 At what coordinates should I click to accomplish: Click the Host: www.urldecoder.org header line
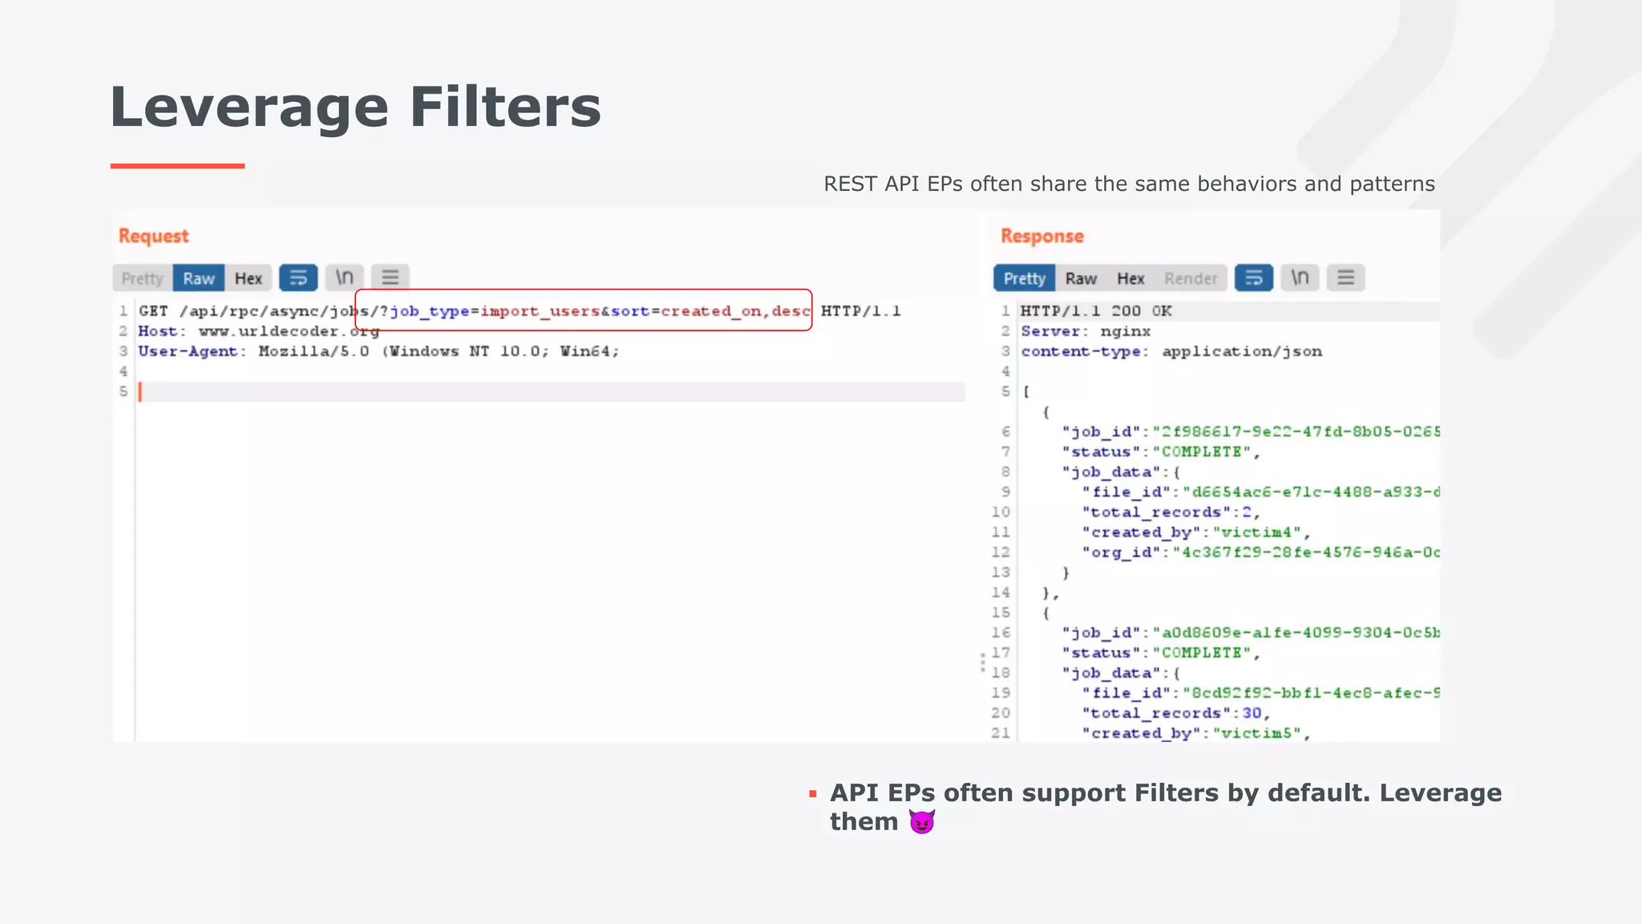tap(258, 331)
